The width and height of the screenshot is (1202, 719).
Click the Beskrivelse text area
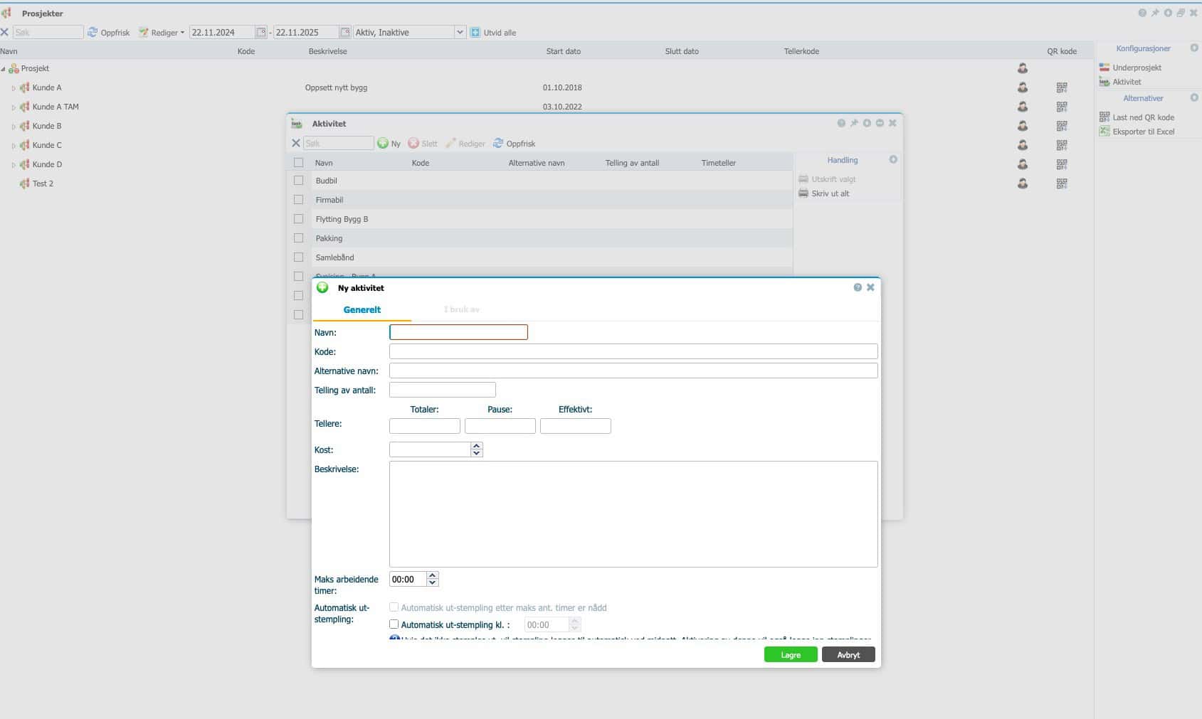(x=633, y=514)
